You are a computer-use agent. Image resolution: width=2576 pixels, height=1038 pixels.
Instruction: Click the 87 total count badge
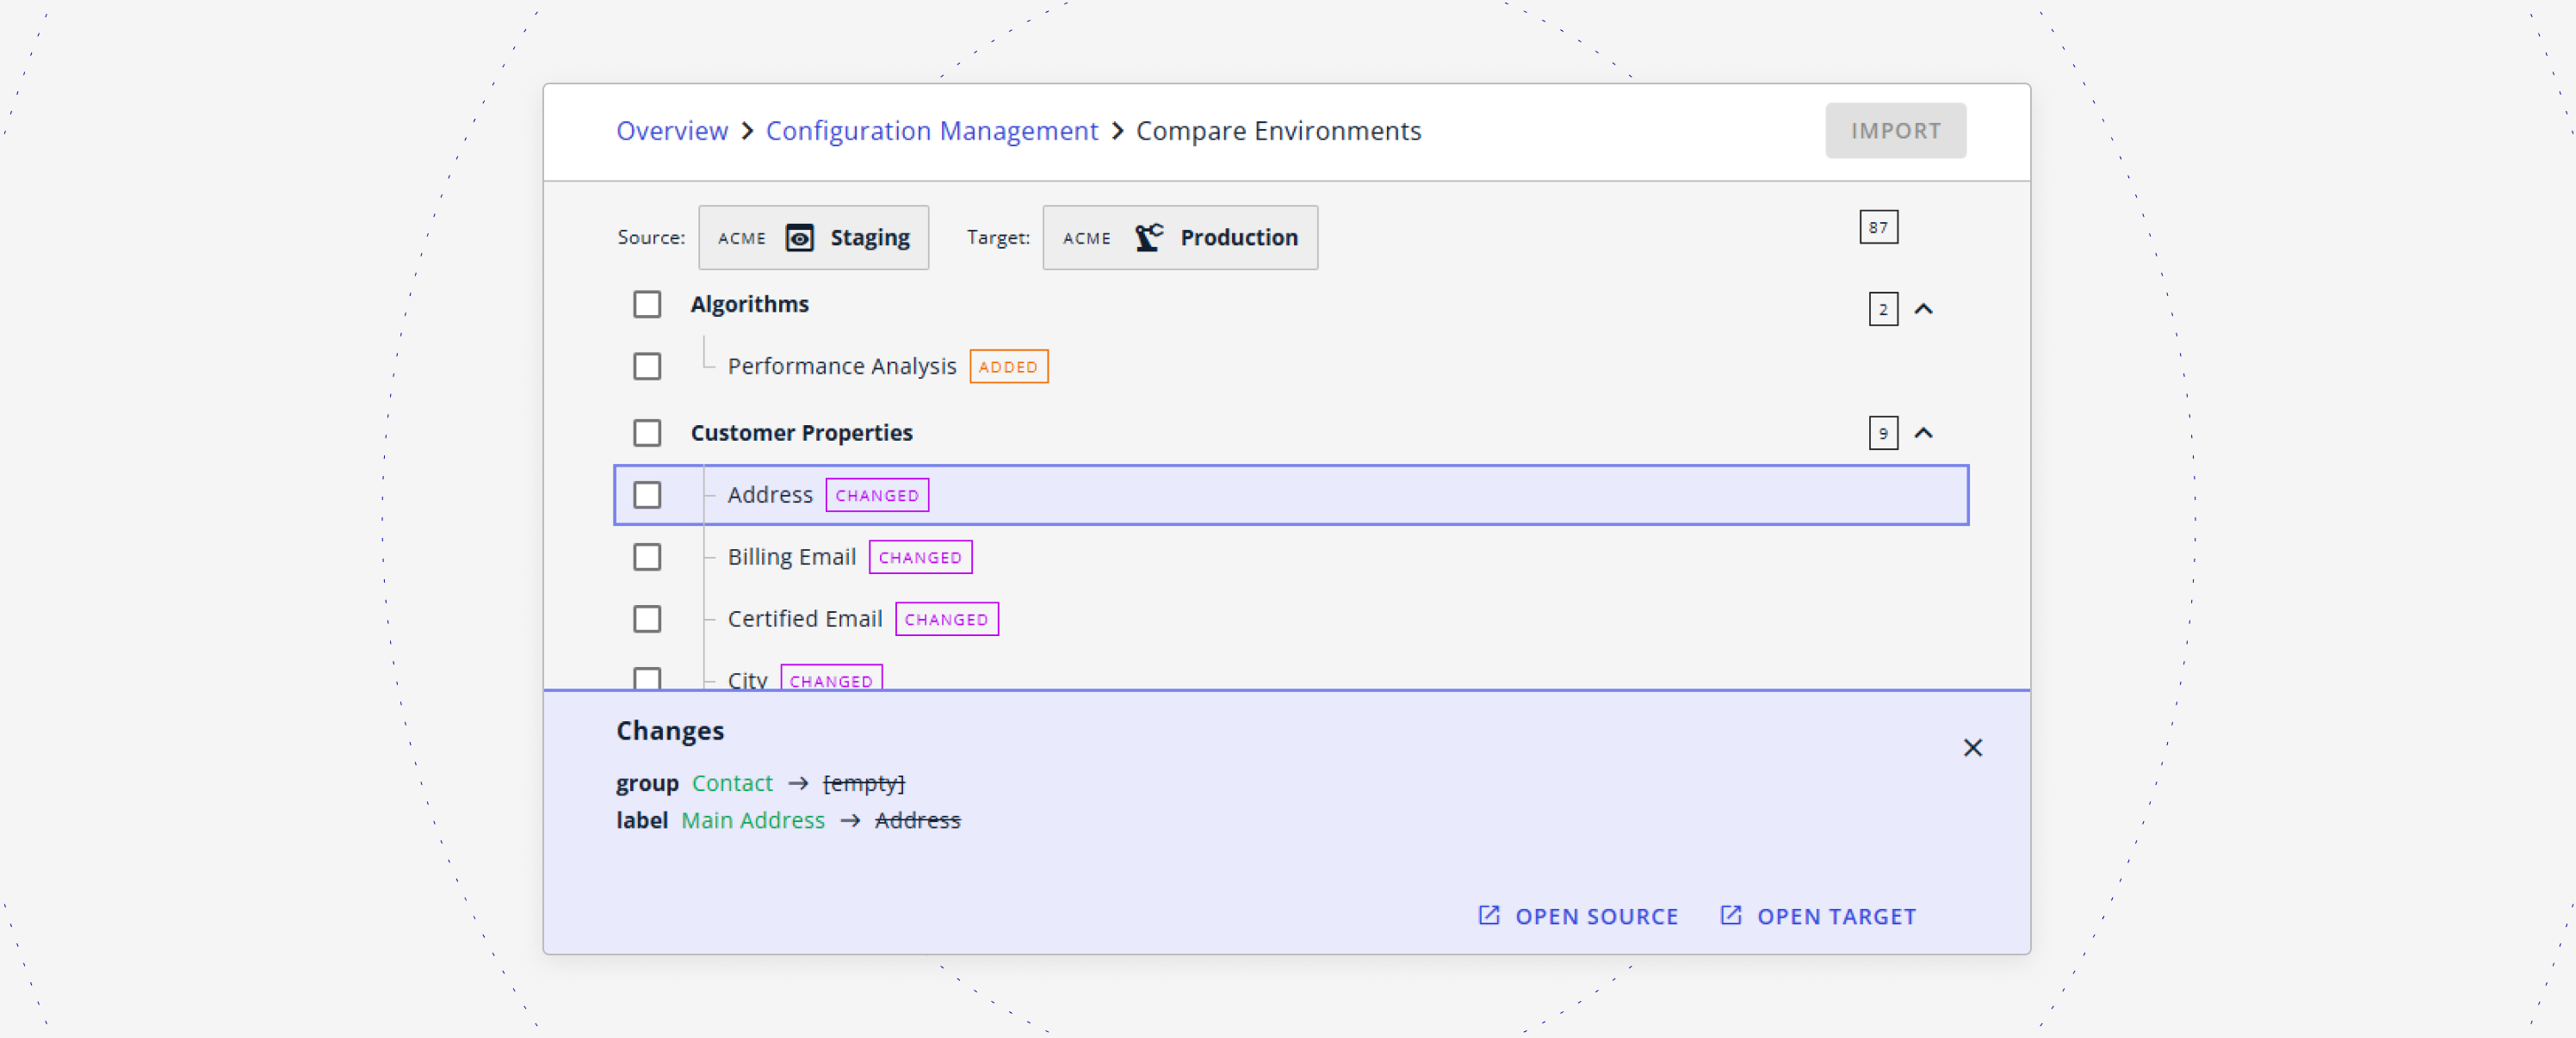tap(1878, 227)
